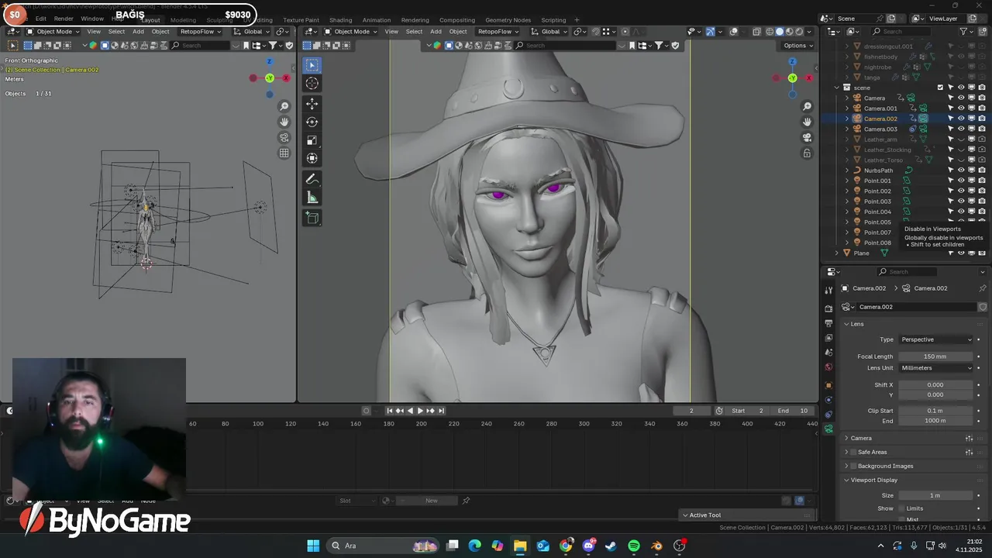The width and height of the screenshot is (992, 558).
Task: Click the Clip Start 0.1 m field
Action: 935,411
